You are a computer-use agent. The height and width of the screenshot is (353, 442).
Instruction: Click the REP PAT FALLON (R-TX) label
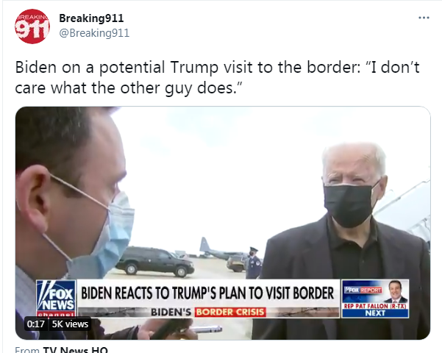[375, 306]
